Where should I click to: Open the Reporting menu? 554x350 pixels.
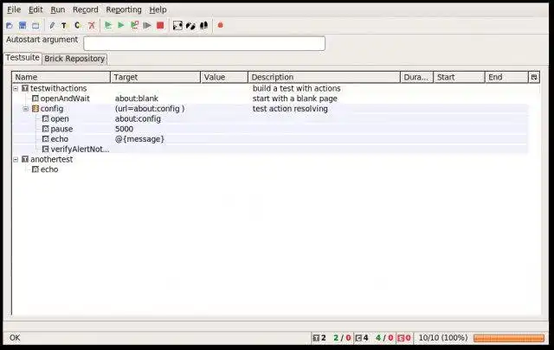(x=124, y=10)
